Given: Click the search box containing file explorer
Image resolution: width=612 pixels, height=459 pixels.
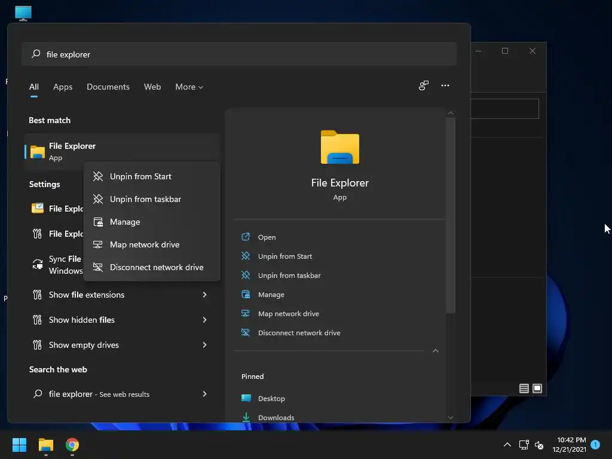Looking at the screenshot, I should pos(239,54).
